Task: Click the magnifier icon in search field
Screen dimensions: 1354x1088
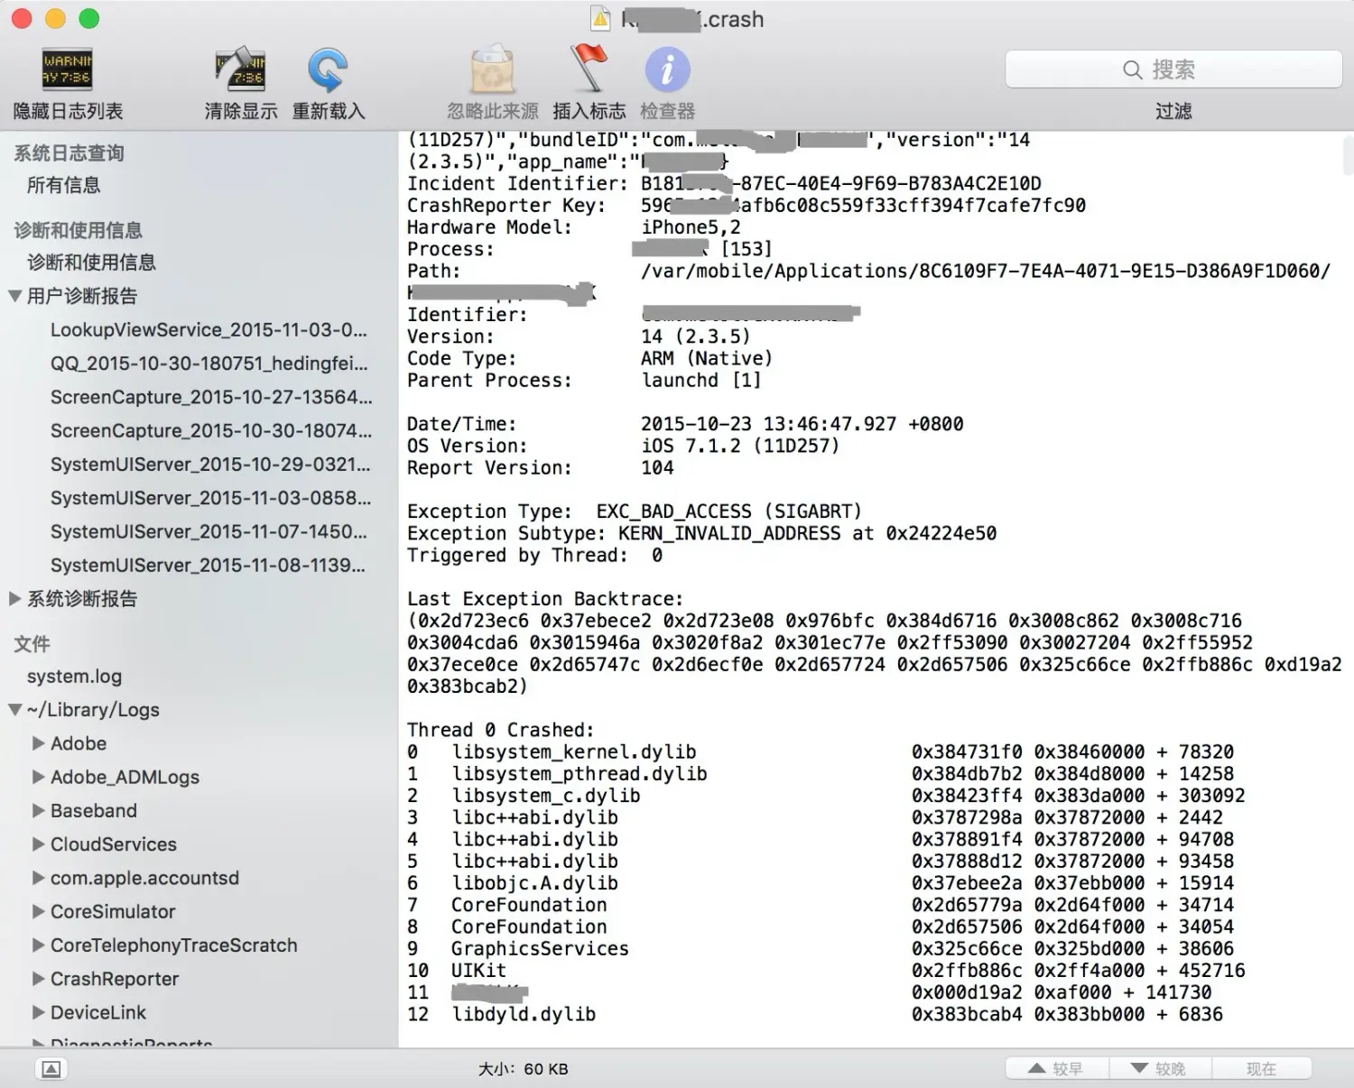Action: 1132,69
